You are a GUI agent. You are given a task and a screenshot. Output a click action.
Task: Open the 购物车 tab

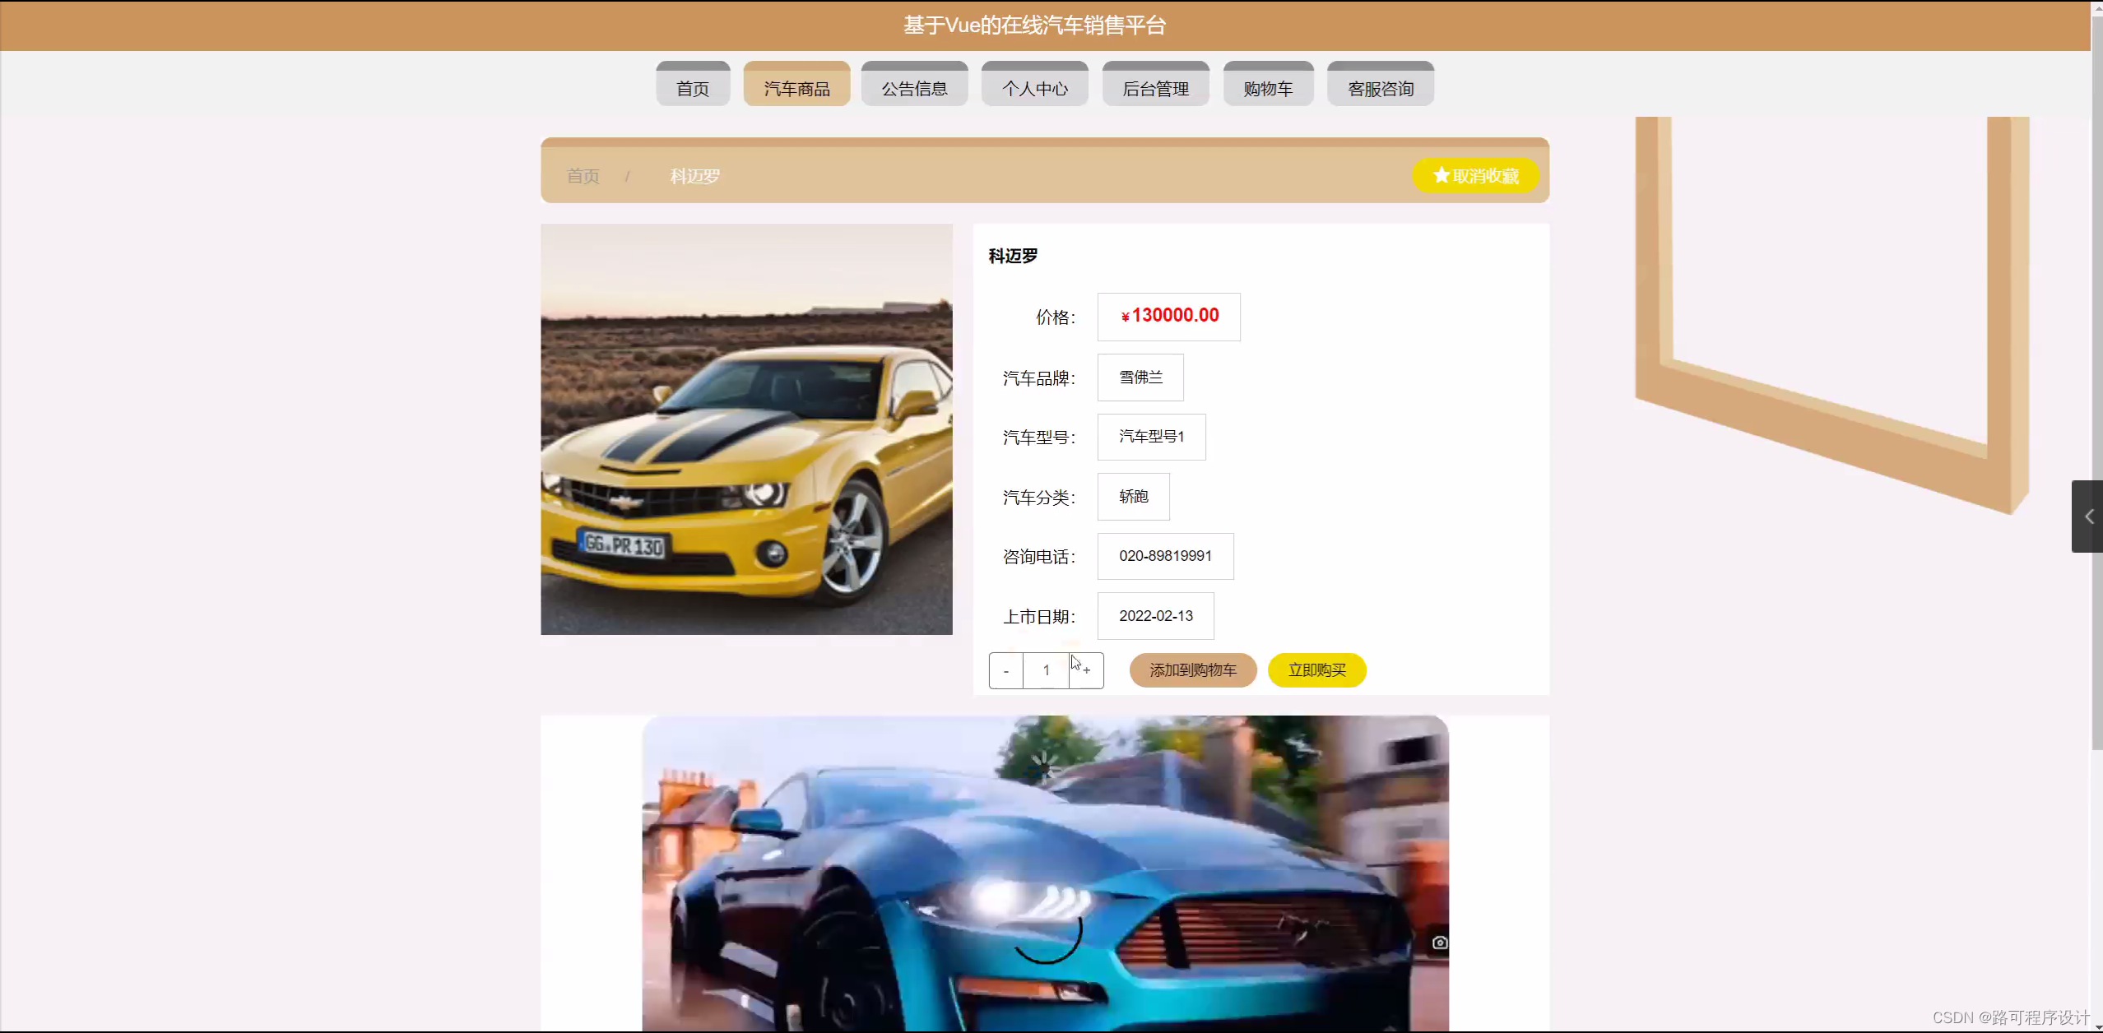1268,88
